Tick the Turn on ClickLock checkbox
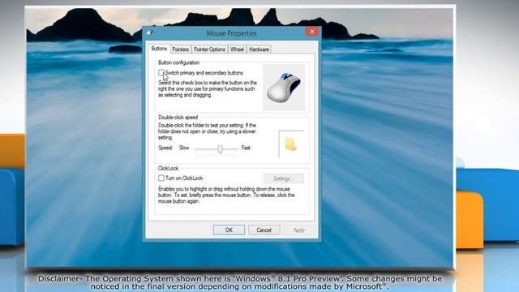 pos(161,178)
